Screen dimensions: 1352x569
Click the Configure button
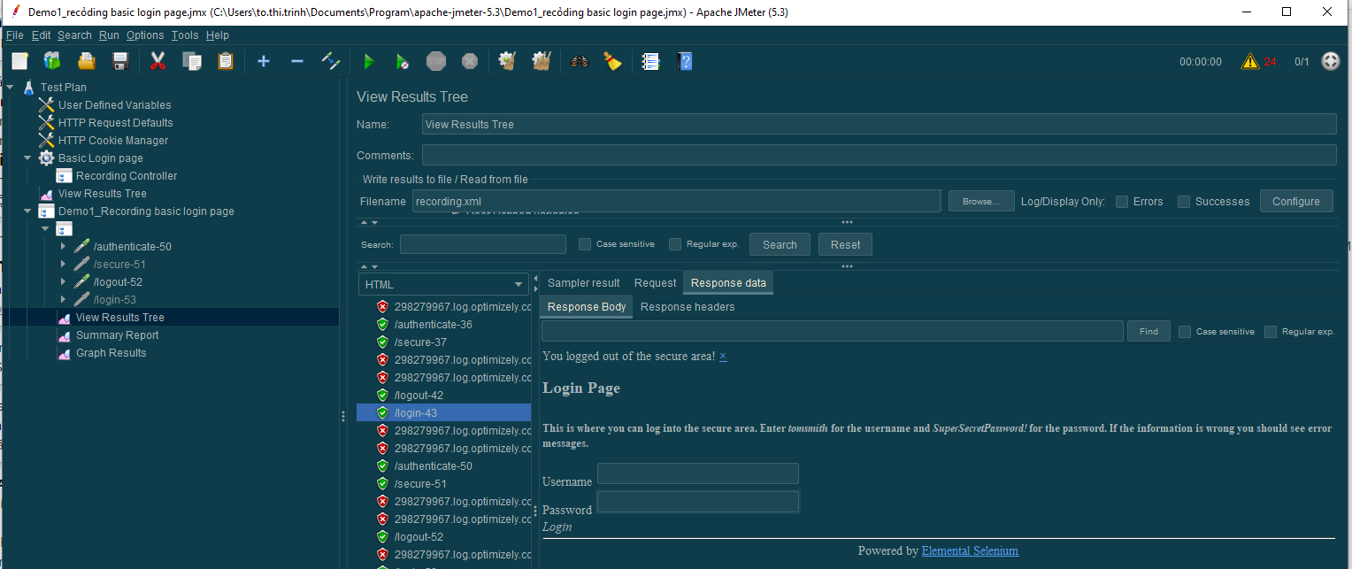(x=1296, y=202)
